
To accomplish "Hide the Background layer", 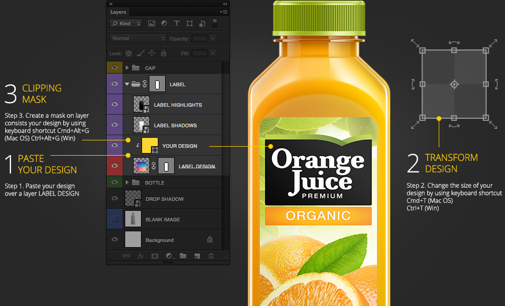I will (114, 239).
